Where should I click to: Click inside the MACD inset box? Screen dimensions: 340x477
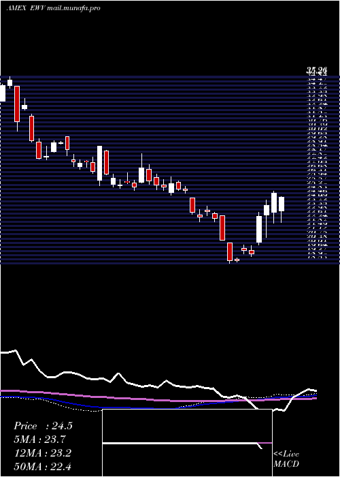tap(187, 443)
